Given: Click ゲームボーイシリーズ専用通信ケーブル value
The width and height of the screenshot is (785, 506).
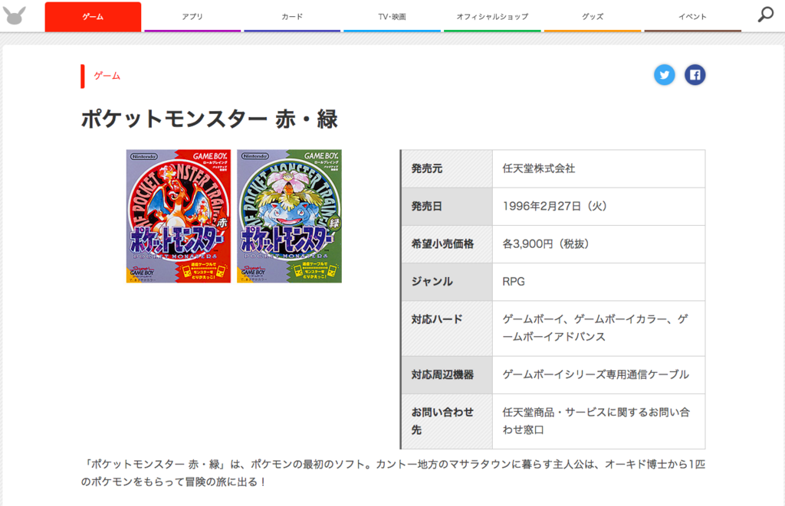Looking at the screenshot, I should coord(596,374).
